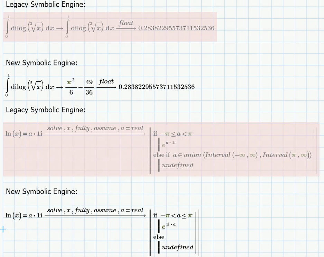Click the float keyword in the new engine integral
The image size is (324, 257).
pos(106,81)
